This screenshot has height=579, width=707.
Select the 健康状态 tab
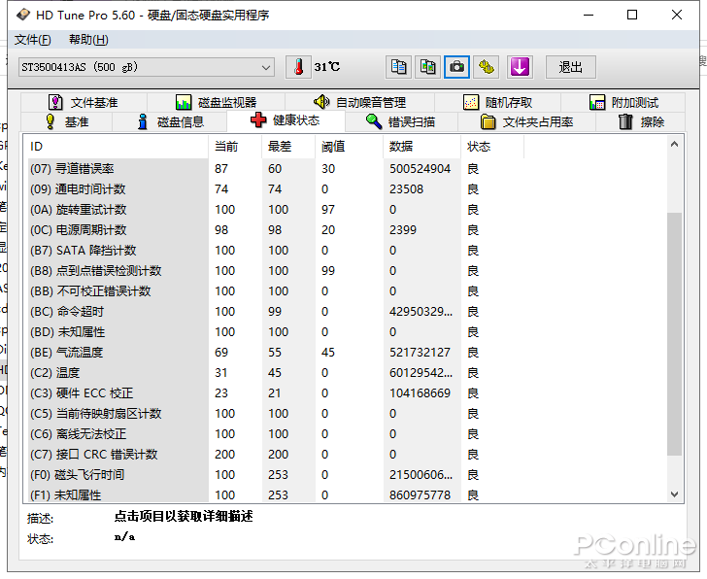[286, 120]
